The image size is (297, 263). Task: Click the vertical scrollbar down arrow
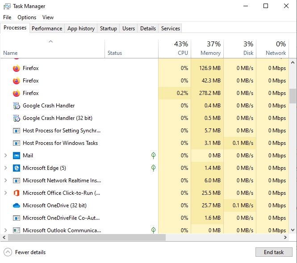point(293,230)
